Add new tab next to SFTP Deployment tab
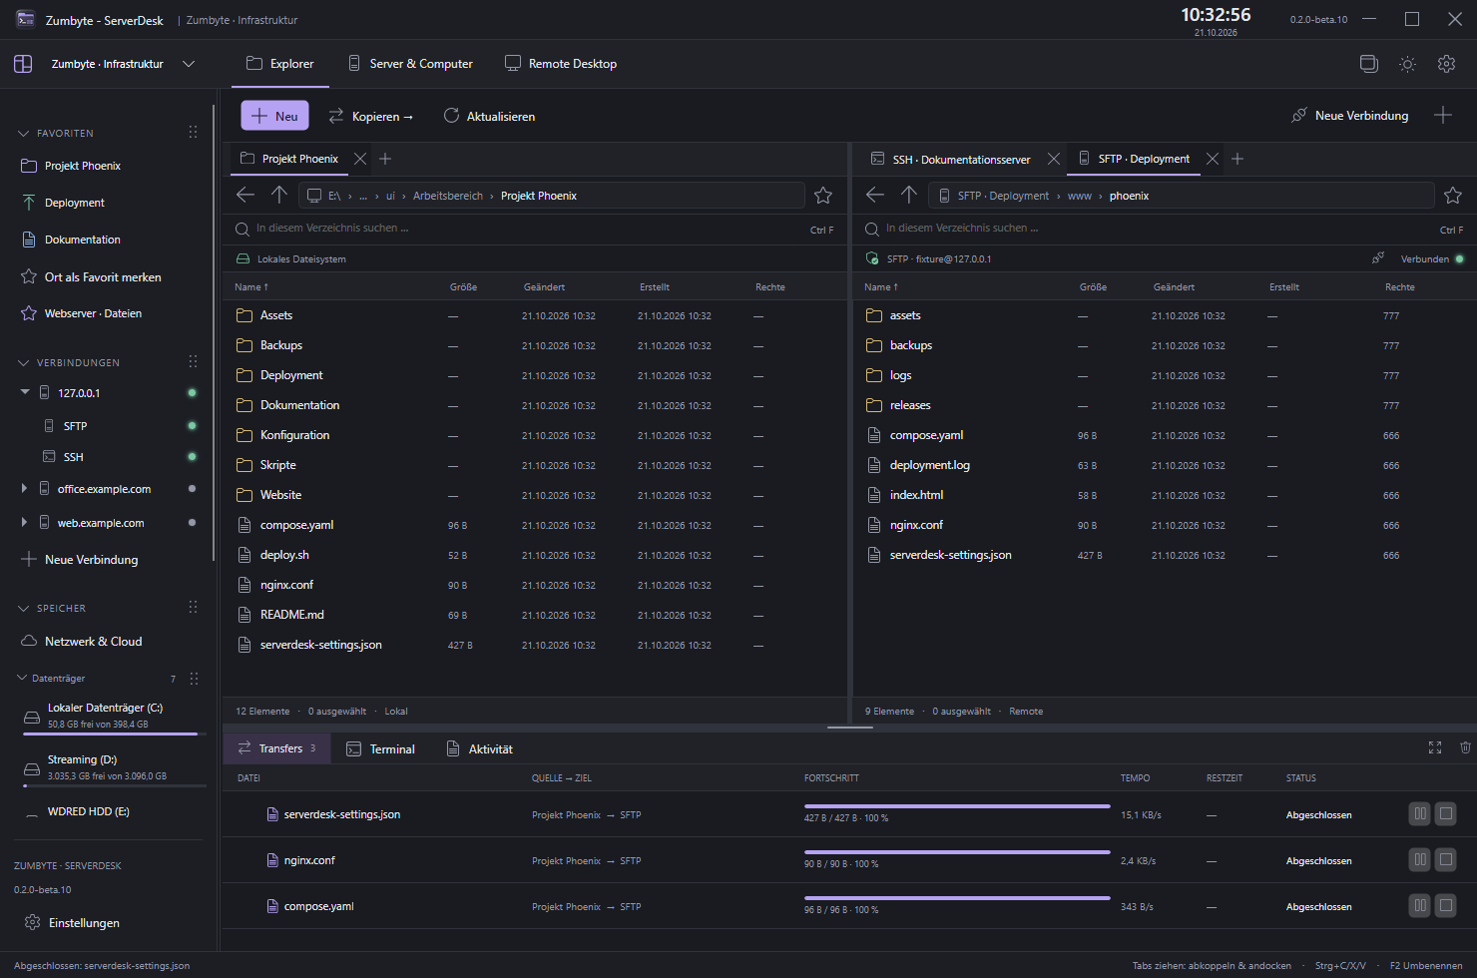 tap(1237, 159)
